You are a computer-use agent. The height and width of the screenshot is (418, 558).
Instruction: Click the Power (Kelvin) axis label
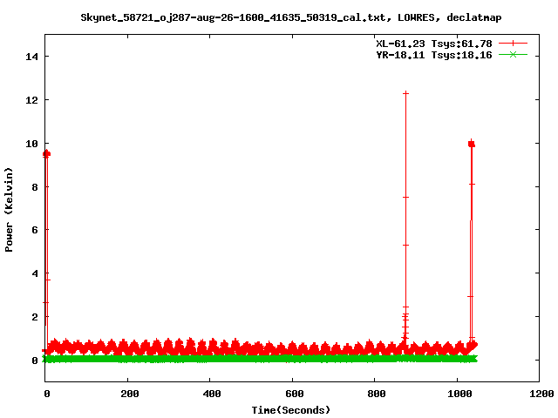click(x=9, y=210)
